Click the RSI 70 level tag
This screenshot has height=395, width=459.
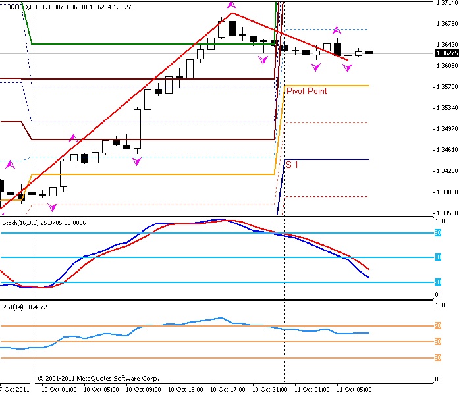pyautogui.click(x=437, y=326)
